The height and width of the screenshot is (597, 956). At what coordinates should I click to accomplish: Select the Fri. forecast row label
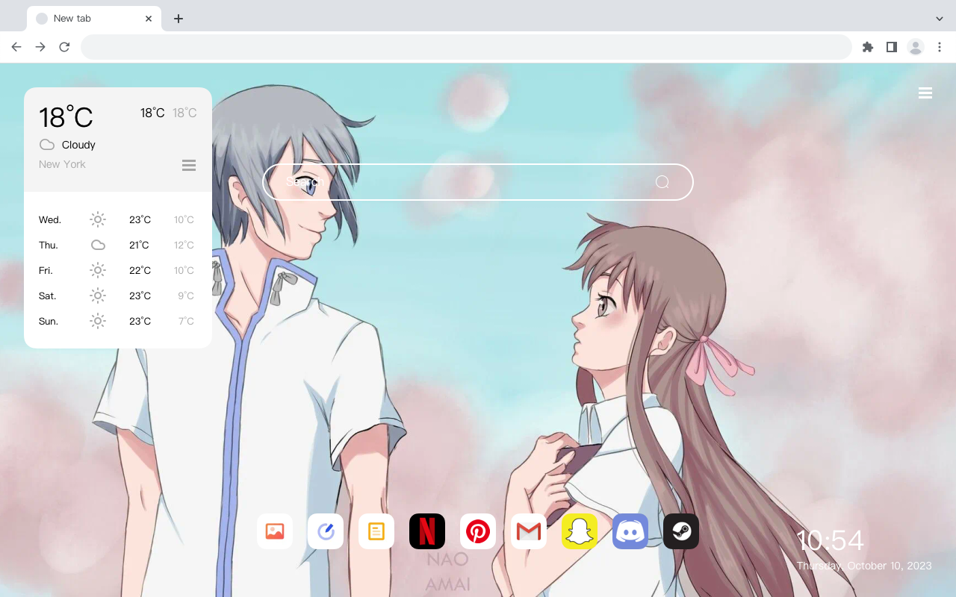[x=46, y=270]
